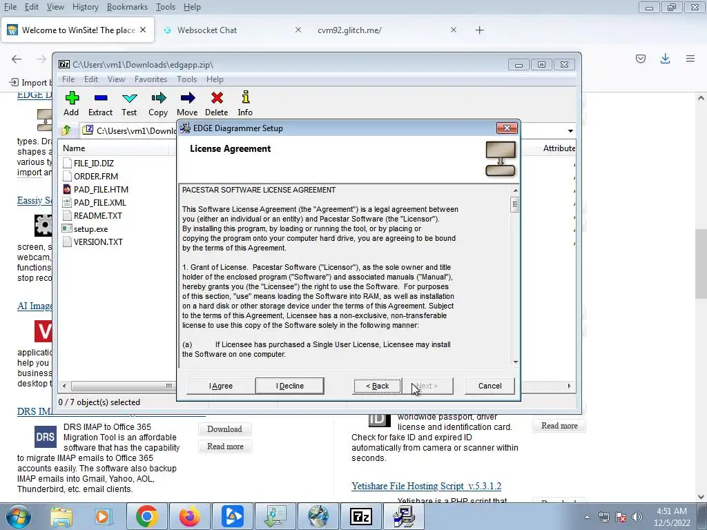Click Read more beside the ID checker
The height and width of the screenshot is (530, 707).
(x=559, y=425)
